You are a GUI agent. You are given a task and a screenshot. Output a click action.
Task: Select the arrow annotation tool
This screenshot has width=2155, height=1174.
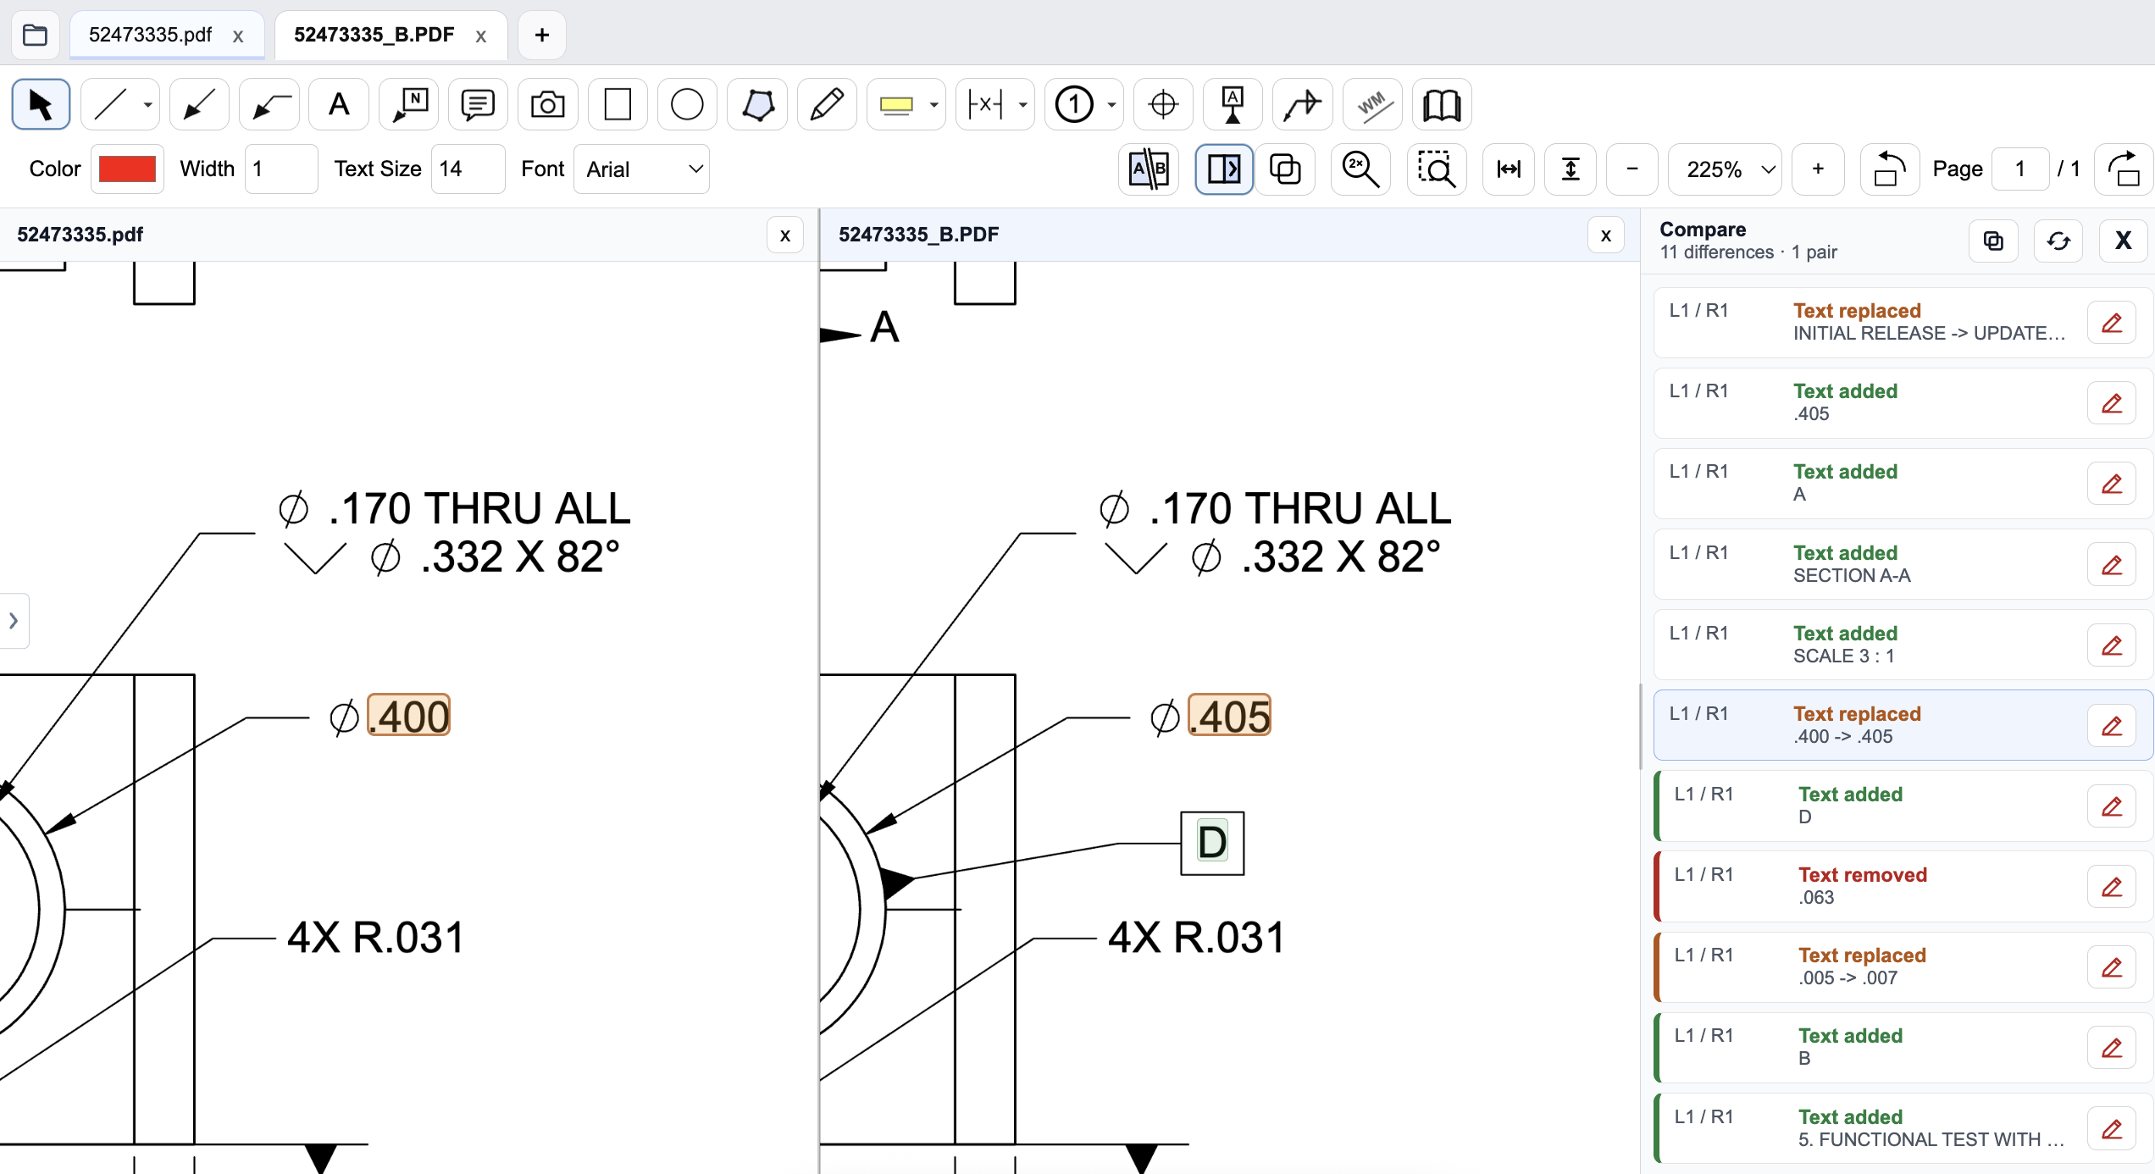click(x=199, y=105)
